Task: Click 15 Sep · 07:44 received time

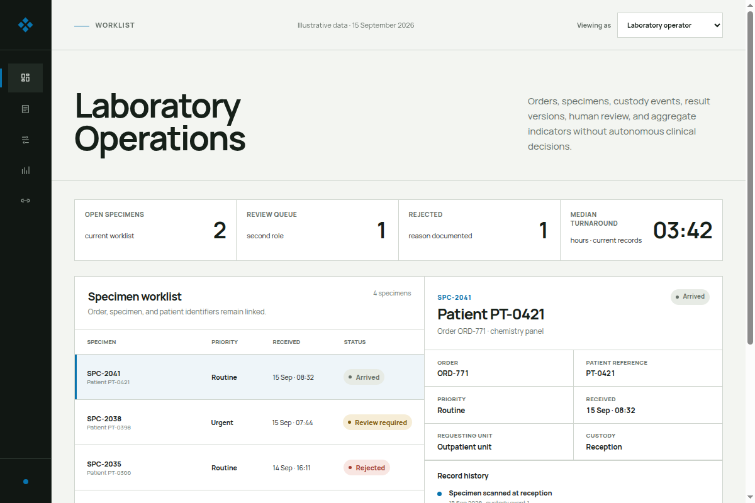Action: pos(293,423)
